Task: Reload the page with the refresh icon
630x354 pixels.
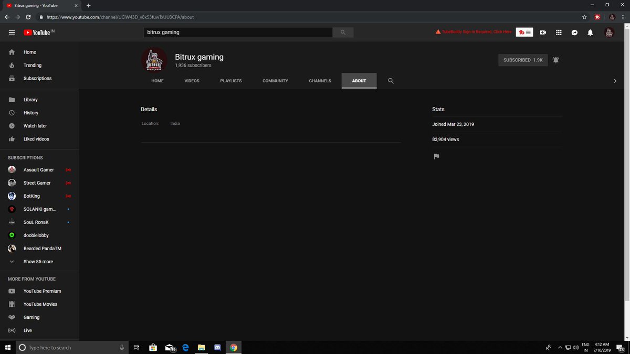Action: (28, 17)
